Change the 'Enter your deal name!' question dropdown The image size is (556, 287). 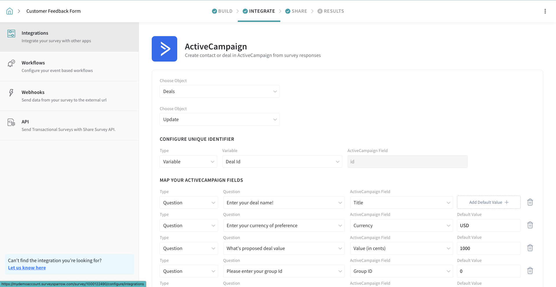pos(284,203)
